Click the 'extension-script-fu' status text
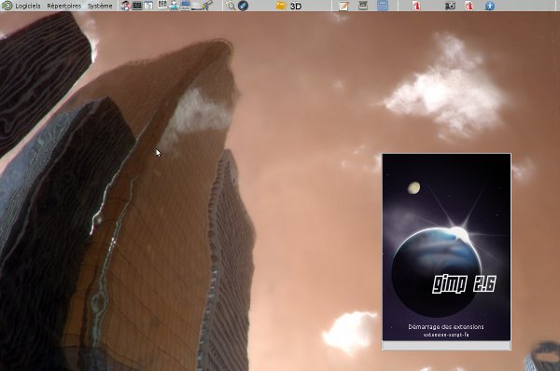 (x=446, y=335)
